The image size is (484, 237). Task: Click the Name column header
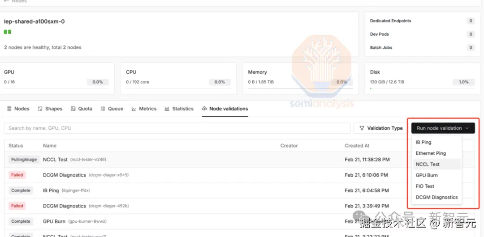pyautogui.click(x=50, y=145)
